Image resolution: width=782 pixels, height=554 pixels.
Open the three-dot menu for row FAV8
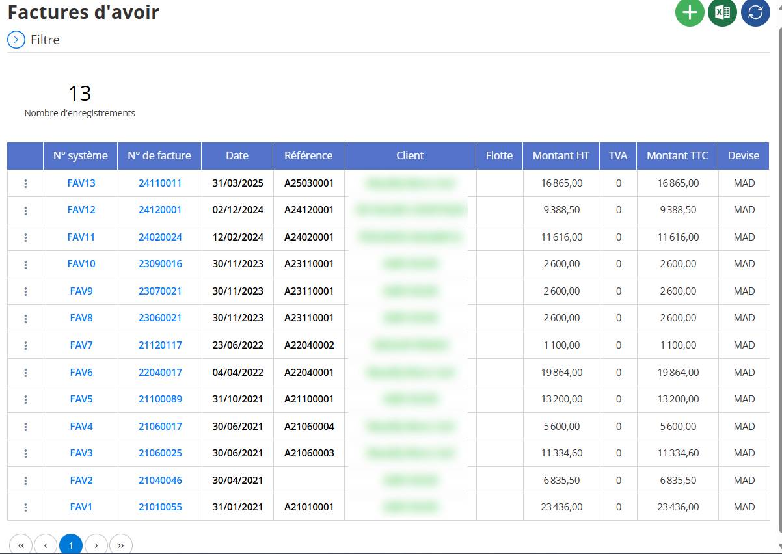(25, 318)
